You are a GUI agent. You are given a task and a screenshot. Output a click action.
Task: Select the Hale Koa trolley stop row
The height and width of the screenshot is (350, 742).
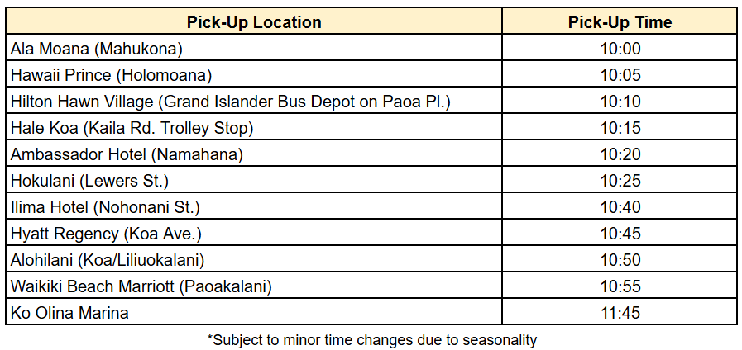click(132, 128)
